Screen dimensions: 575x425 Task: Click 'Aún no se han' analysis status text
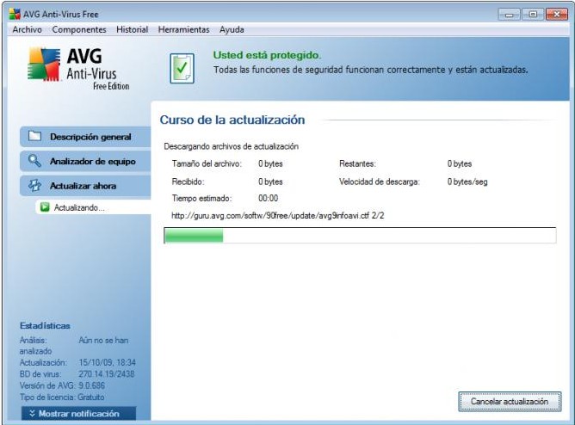click(103, 341)
